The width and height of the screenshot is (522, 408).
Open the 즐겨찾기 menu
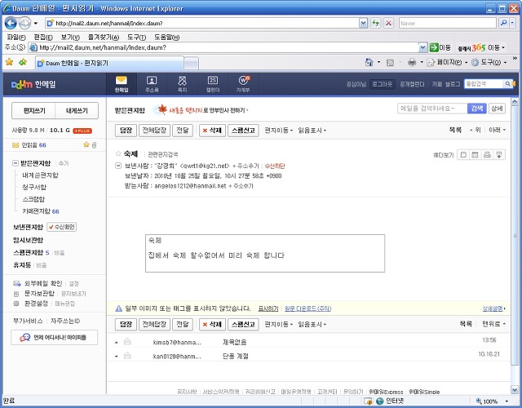(x=104, y=38)
